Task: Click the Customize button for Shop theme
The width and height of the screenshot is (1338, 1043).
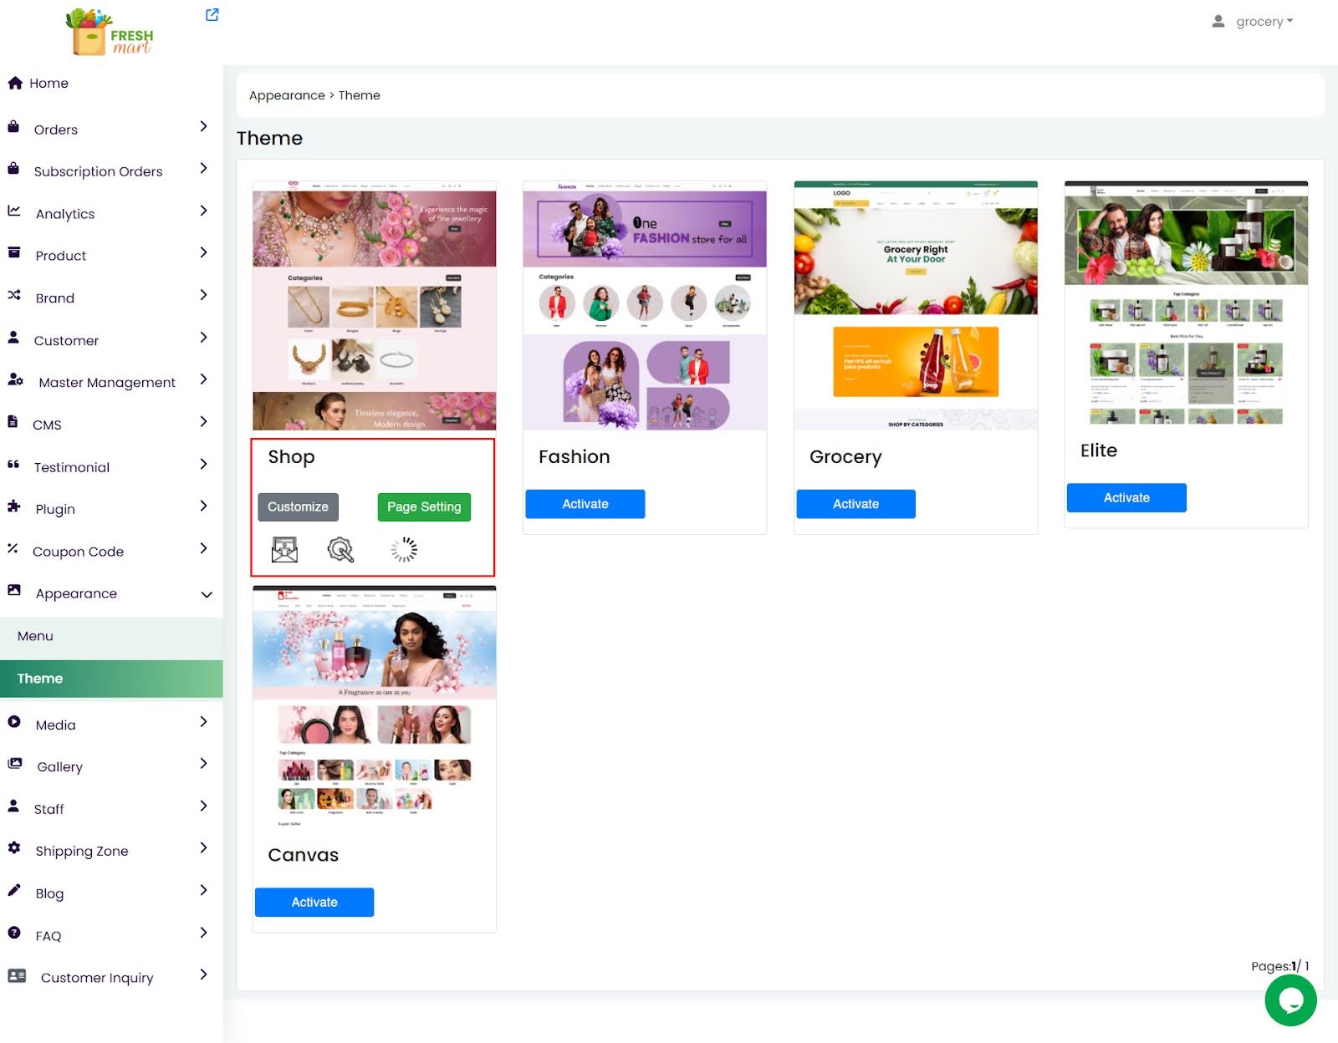Action: [298, 506]
